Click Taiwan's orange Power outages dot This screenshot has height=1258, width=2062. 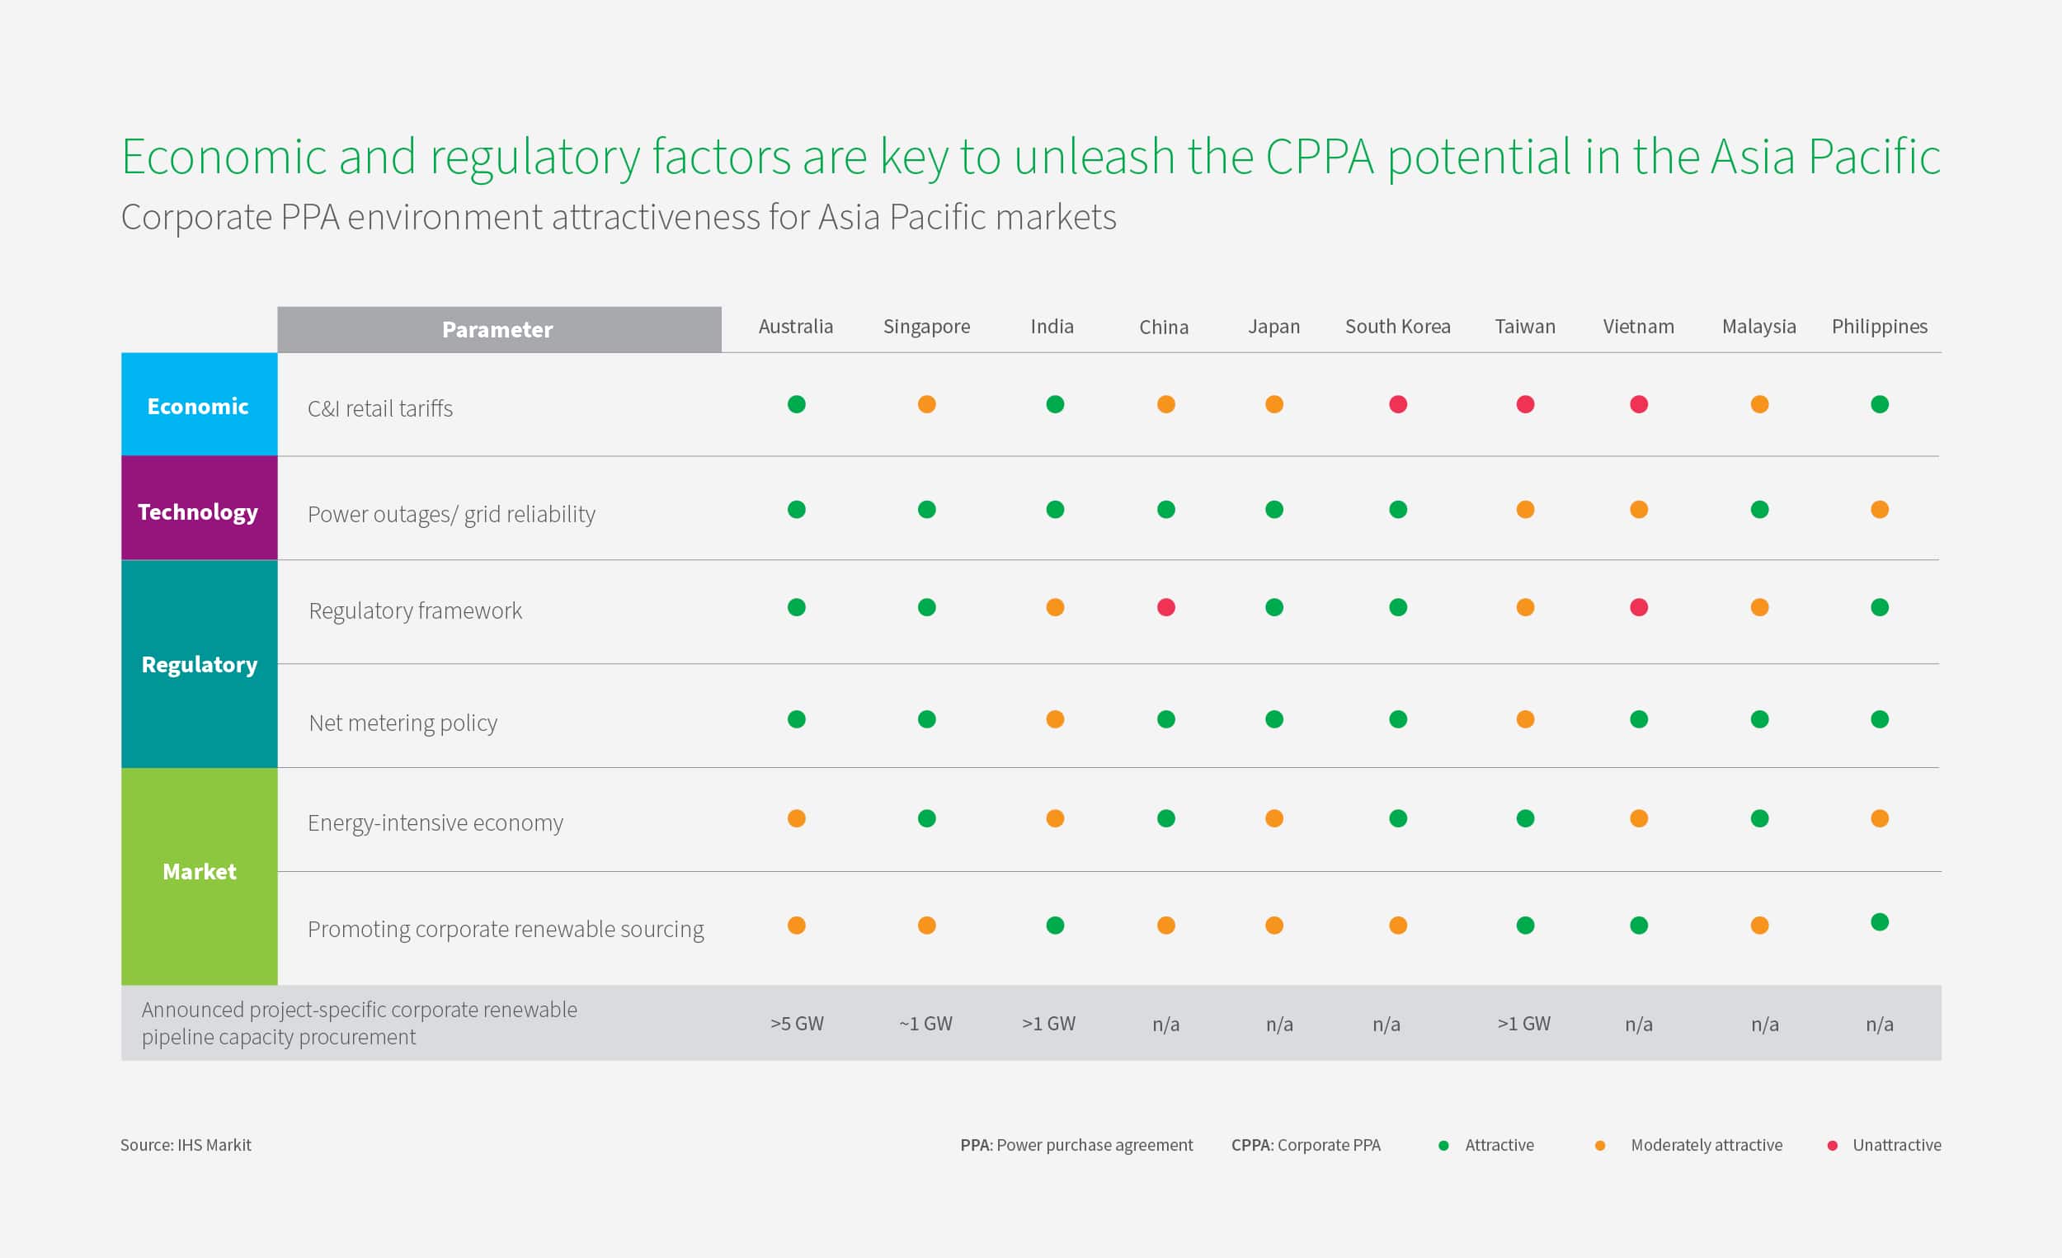coord(1526,509)
